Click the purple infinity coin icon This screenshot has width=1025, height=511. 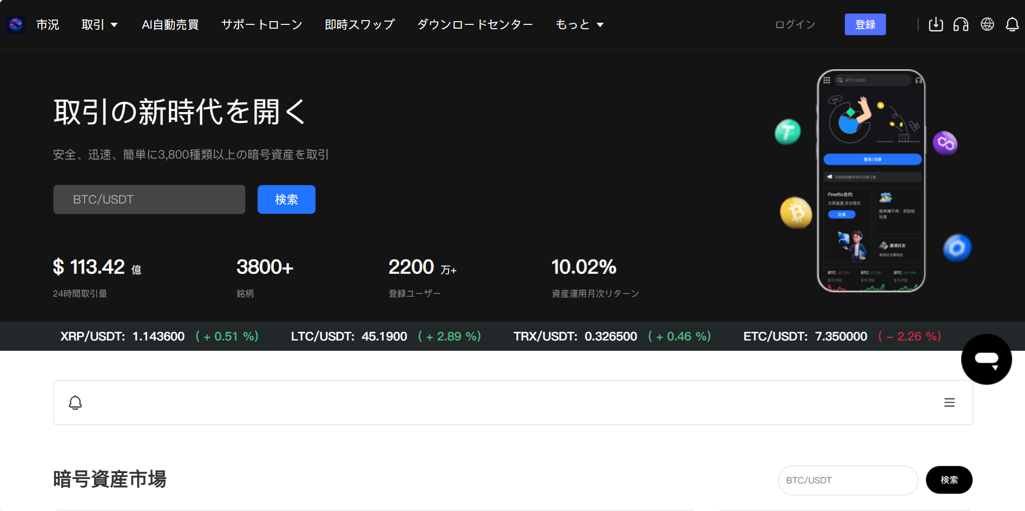click(x=945, y=143)
